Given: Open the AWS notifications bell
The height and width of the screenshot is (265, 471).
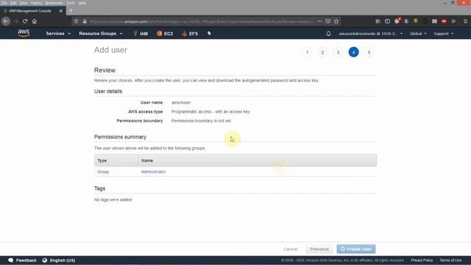Looking at the screenshot, I should [x=328, y=34].
